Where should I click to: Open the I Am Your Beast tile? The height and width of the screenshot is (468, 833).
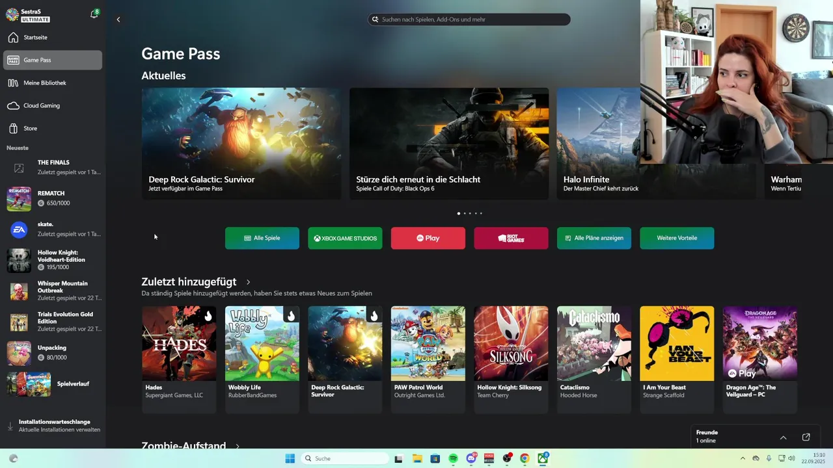[677, 359]
